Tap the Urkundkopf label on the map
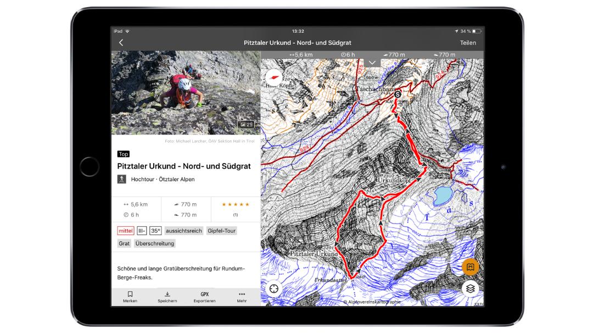The height and width of the screenshot is (334, 593). (x=394, y=180)
